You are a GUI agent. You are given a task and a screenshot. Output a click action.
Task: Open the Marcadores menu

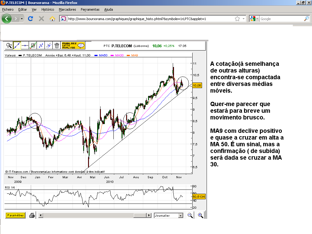(x=67, y=9)
